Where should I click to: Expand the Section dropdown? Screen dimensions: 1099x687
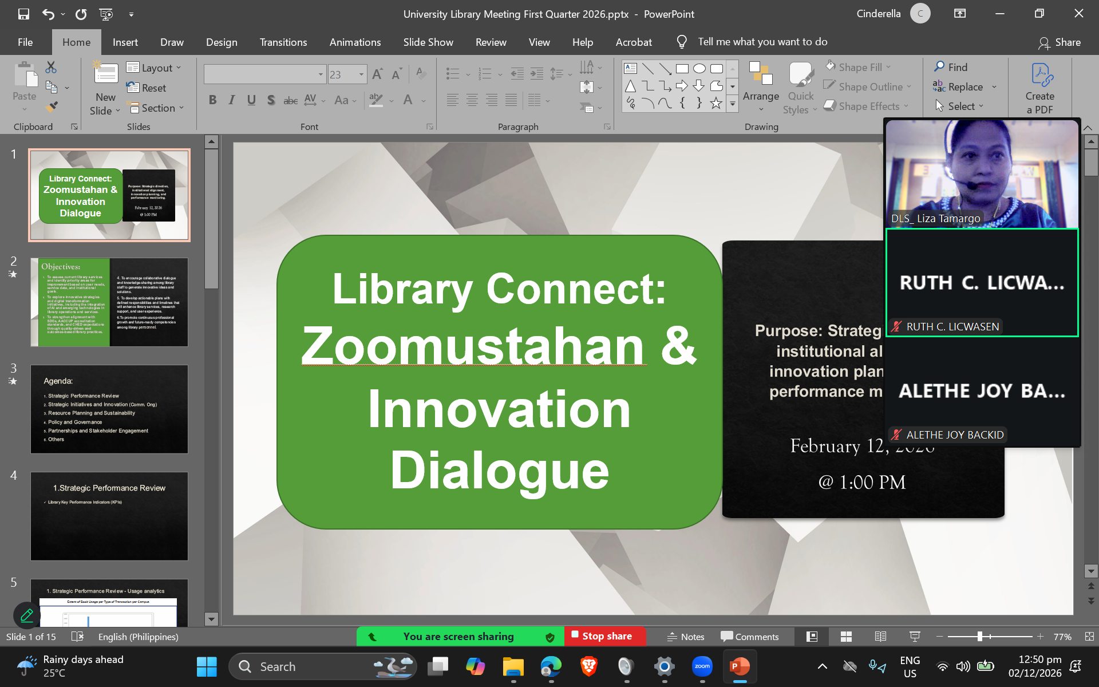pos(156,108)
